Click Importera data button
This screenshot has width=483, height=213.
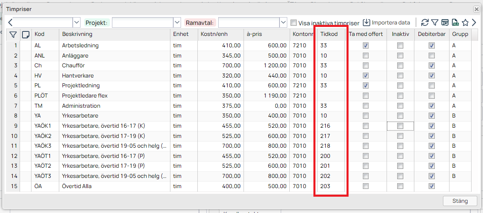(387, 22)
